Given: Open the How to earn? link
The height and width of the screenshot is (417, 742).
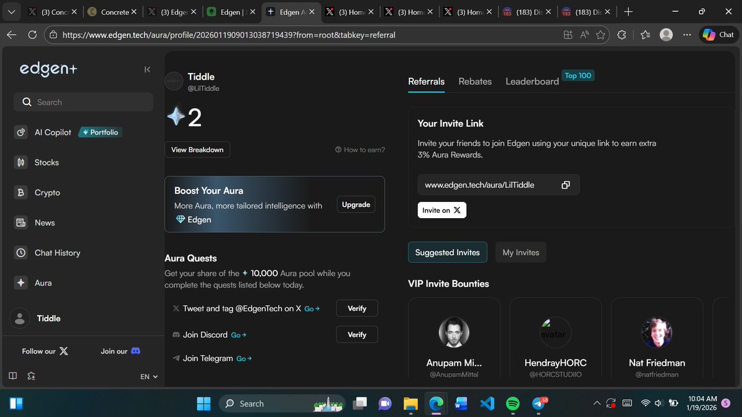Looking at the screenshot, I should click(360, 150).
